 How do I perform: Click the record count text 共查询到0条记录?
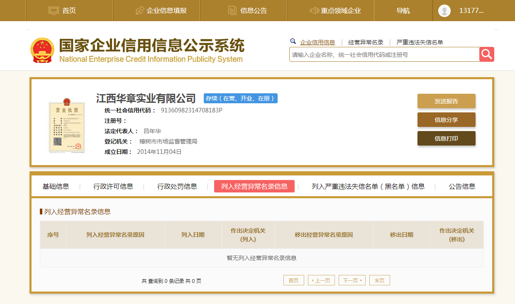pyautogui.click(x=171, y=281)
